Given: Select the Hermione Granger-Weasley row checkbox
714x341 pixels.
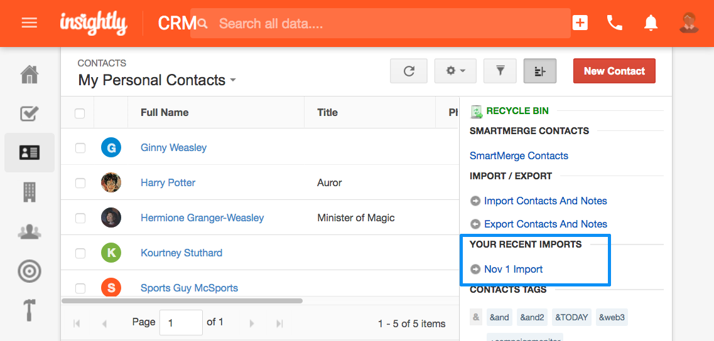Looking at the screenshot, I should (x=80, y=218).
